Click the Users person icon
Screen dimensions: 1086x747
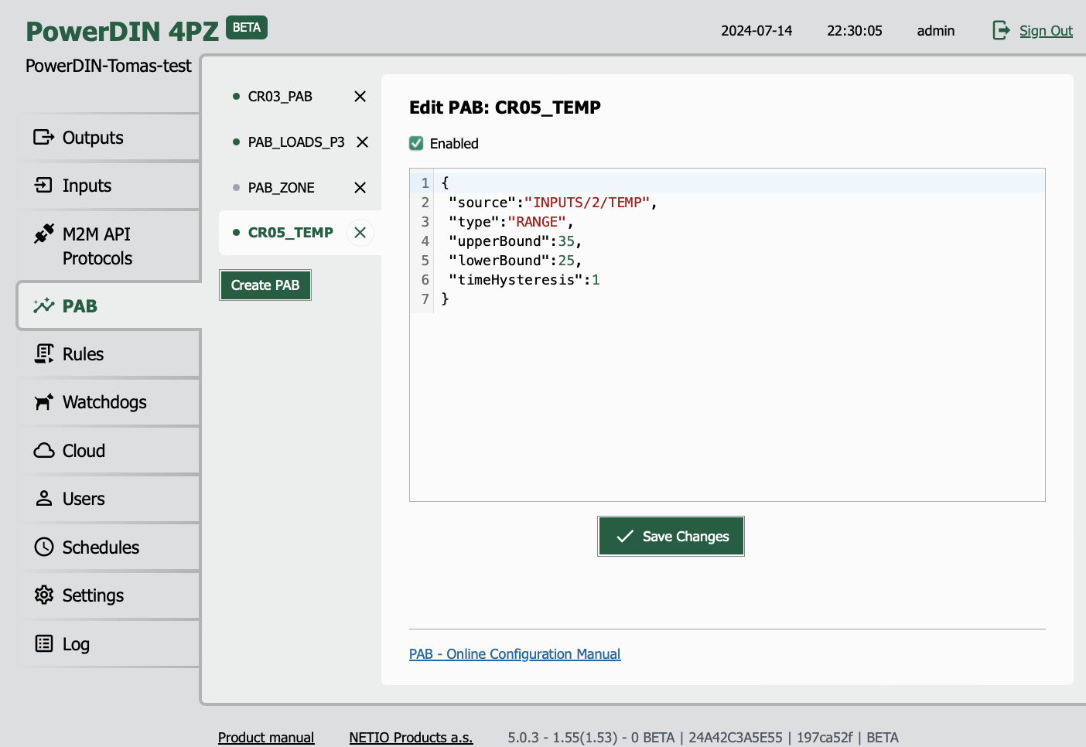click(44, 499)
